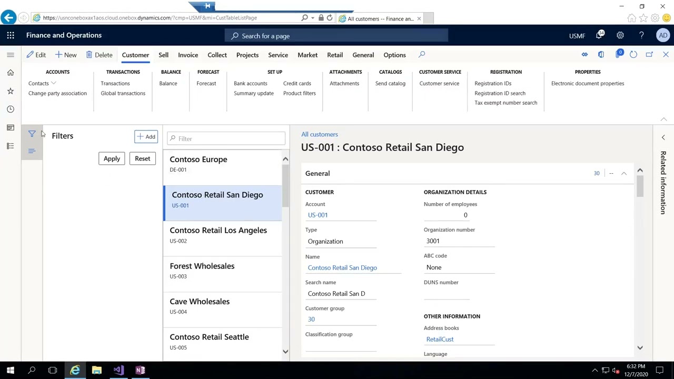Open the Collect tab
Screen dimensions: 674x379
[x=217, y=55]
